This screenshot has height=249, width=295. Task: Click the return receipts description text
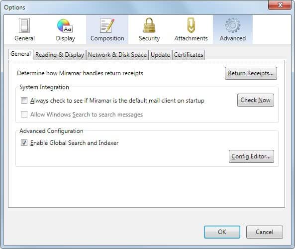[x=80, y=73]
